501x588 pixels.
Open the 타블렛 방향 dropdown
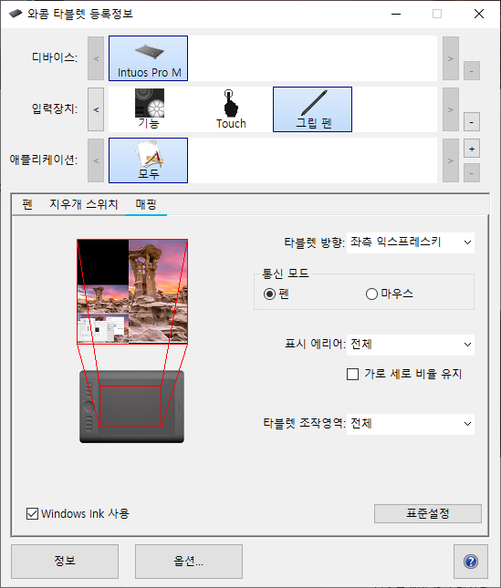[x=411, y=242]
